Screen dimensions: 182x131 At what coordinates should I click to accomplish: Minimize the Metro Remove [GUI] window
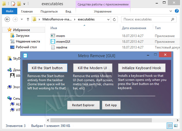[x=148, y=55]
